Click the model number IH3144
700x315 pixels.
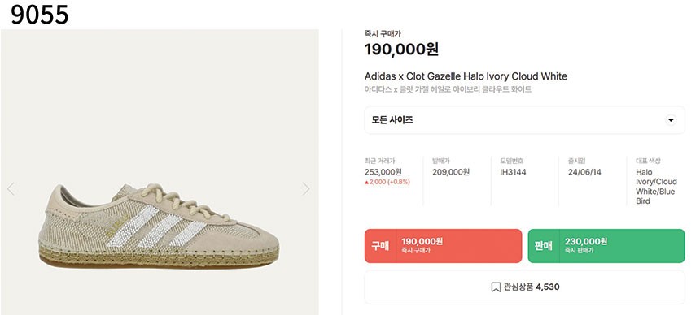click(513, 172)
